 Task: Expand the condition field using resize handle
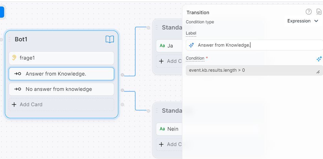[x=318, y=72]
